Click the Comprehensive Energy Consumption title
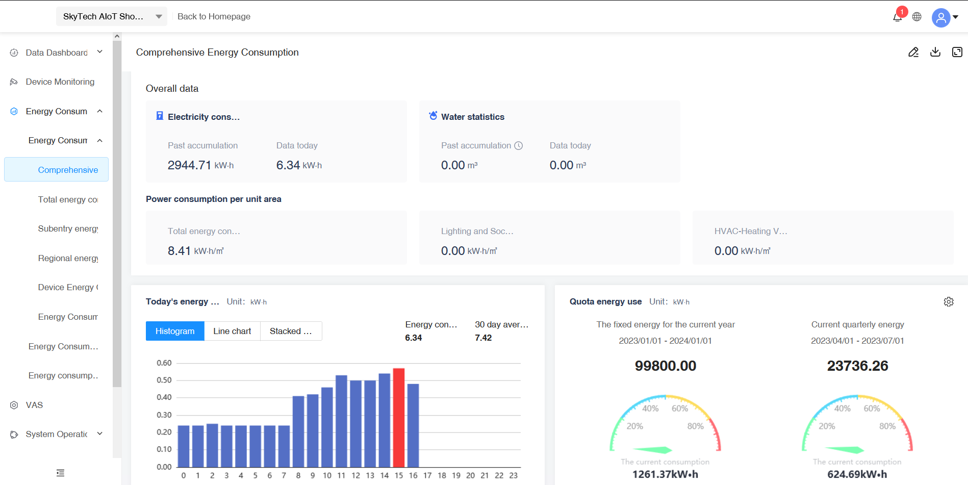Image resolution: width=968 pixels, height=485 pixels. pyautogui.click(x=217, y=53)
